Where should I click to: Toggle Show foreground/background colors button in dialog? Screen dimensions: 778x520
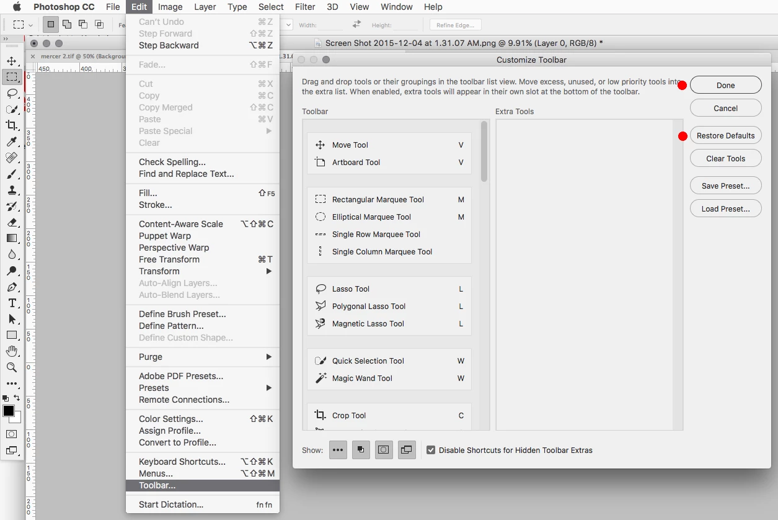pyautogui.click(x=361, y=450)
